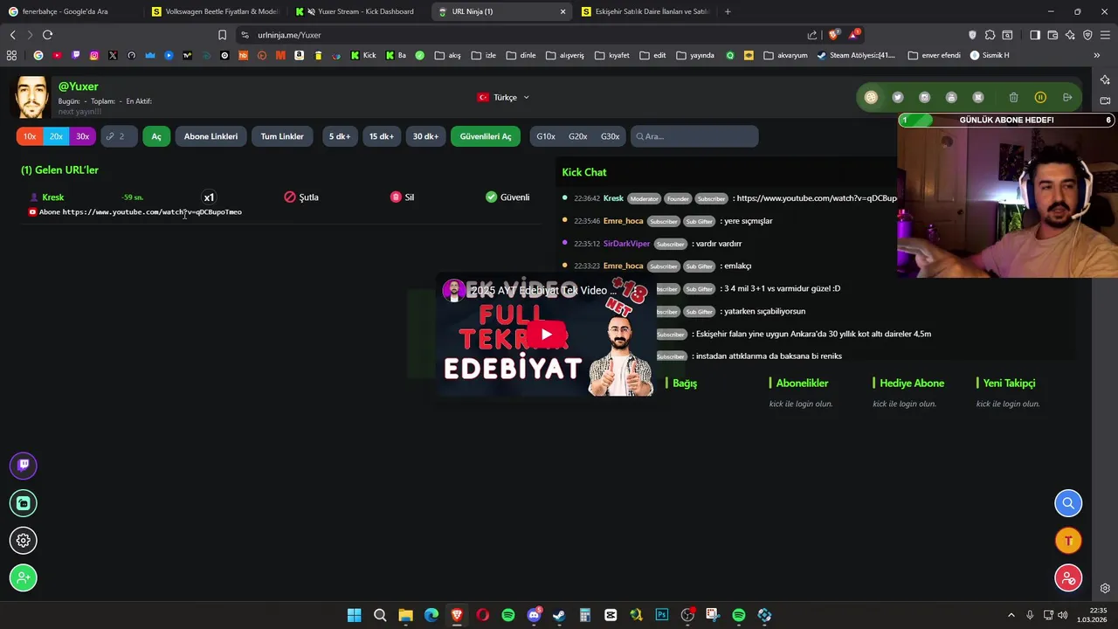Screen dimensions: 1118x629
Task: Click the red floating user button
Action: (x=1068, y=578)
